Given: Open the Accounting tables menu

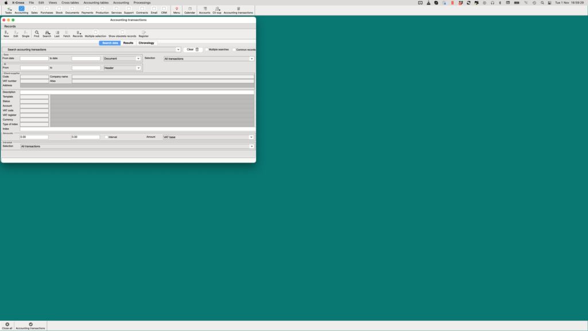Looking at the screenshot, I should click(x=96, y=3).
